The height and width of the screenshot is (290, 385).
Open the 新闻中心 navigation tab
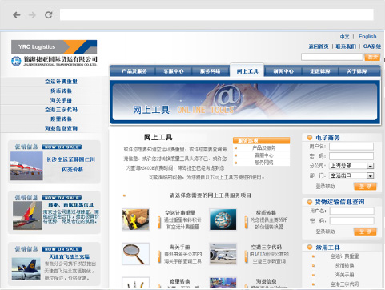[283, 71]
